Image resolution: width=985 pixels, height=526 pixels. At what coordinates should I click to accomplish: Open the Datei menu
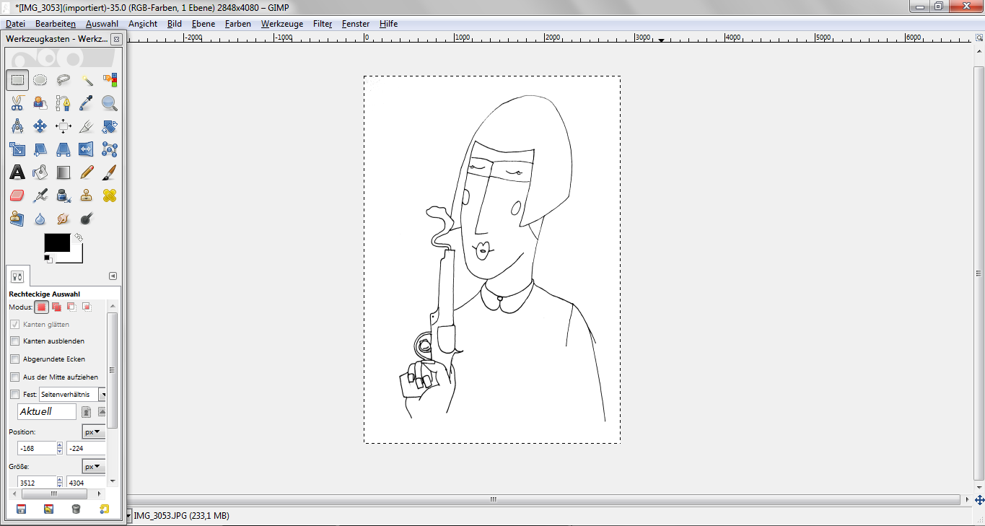15,24
